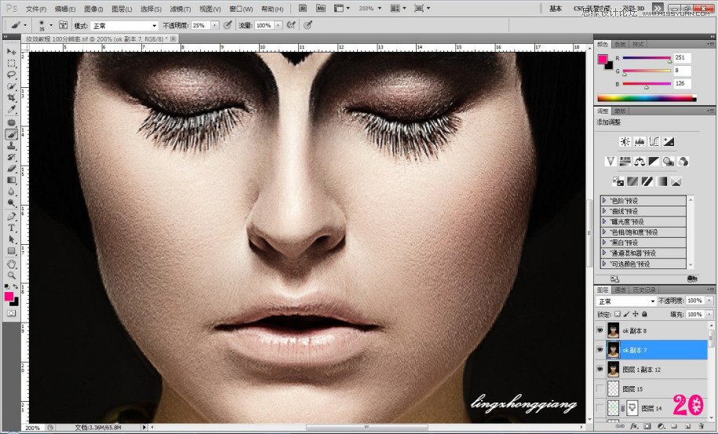The height and width of the screenshot is (434, 718).
Task: Add a layer mask icon
Action: 647,425
